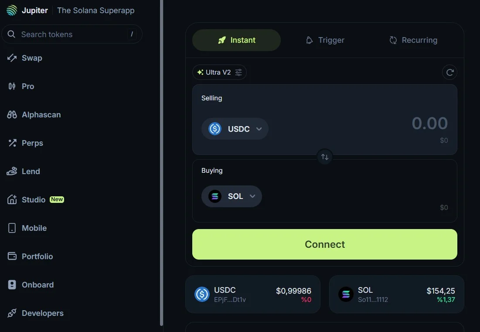The width and height of the screenshot is (480, 332).
Task: Open Mobile page phone icon
Action: tap(12, 228)
